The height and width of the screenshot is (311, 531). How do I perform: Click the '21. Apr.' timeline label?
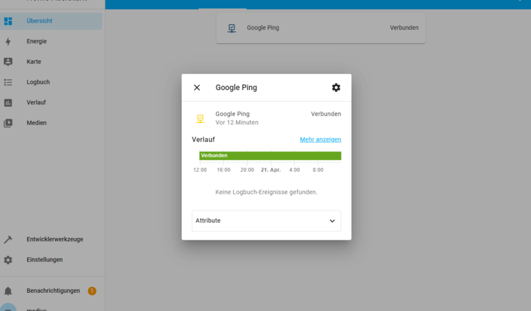(271, 170)
